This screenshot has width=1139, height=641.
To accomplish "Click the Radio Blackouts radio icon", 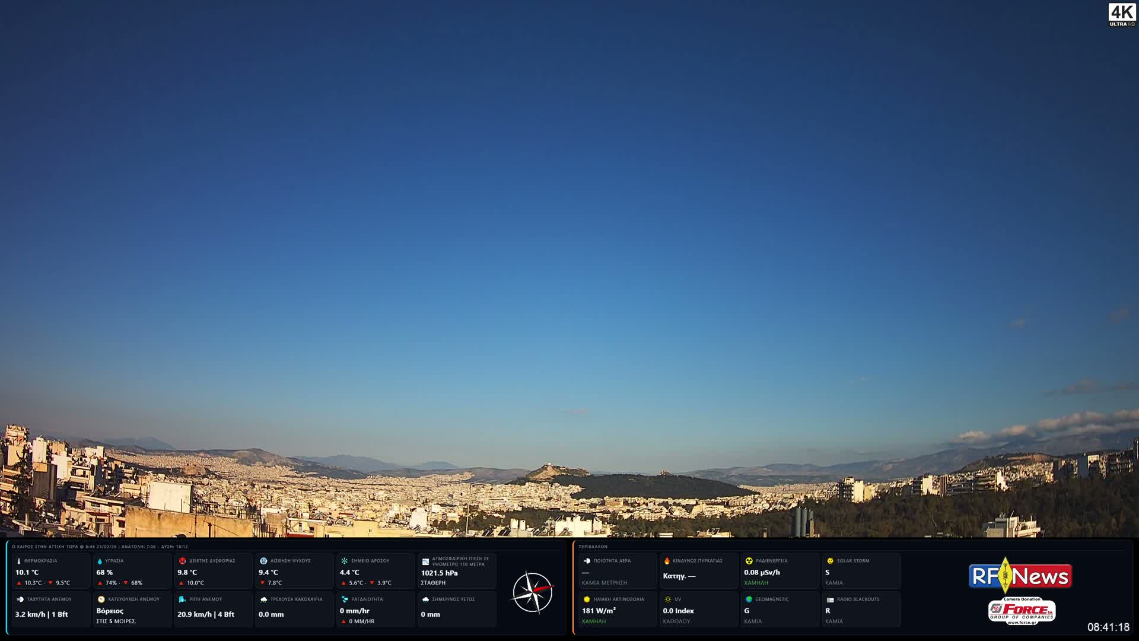I will click(830, 600).
